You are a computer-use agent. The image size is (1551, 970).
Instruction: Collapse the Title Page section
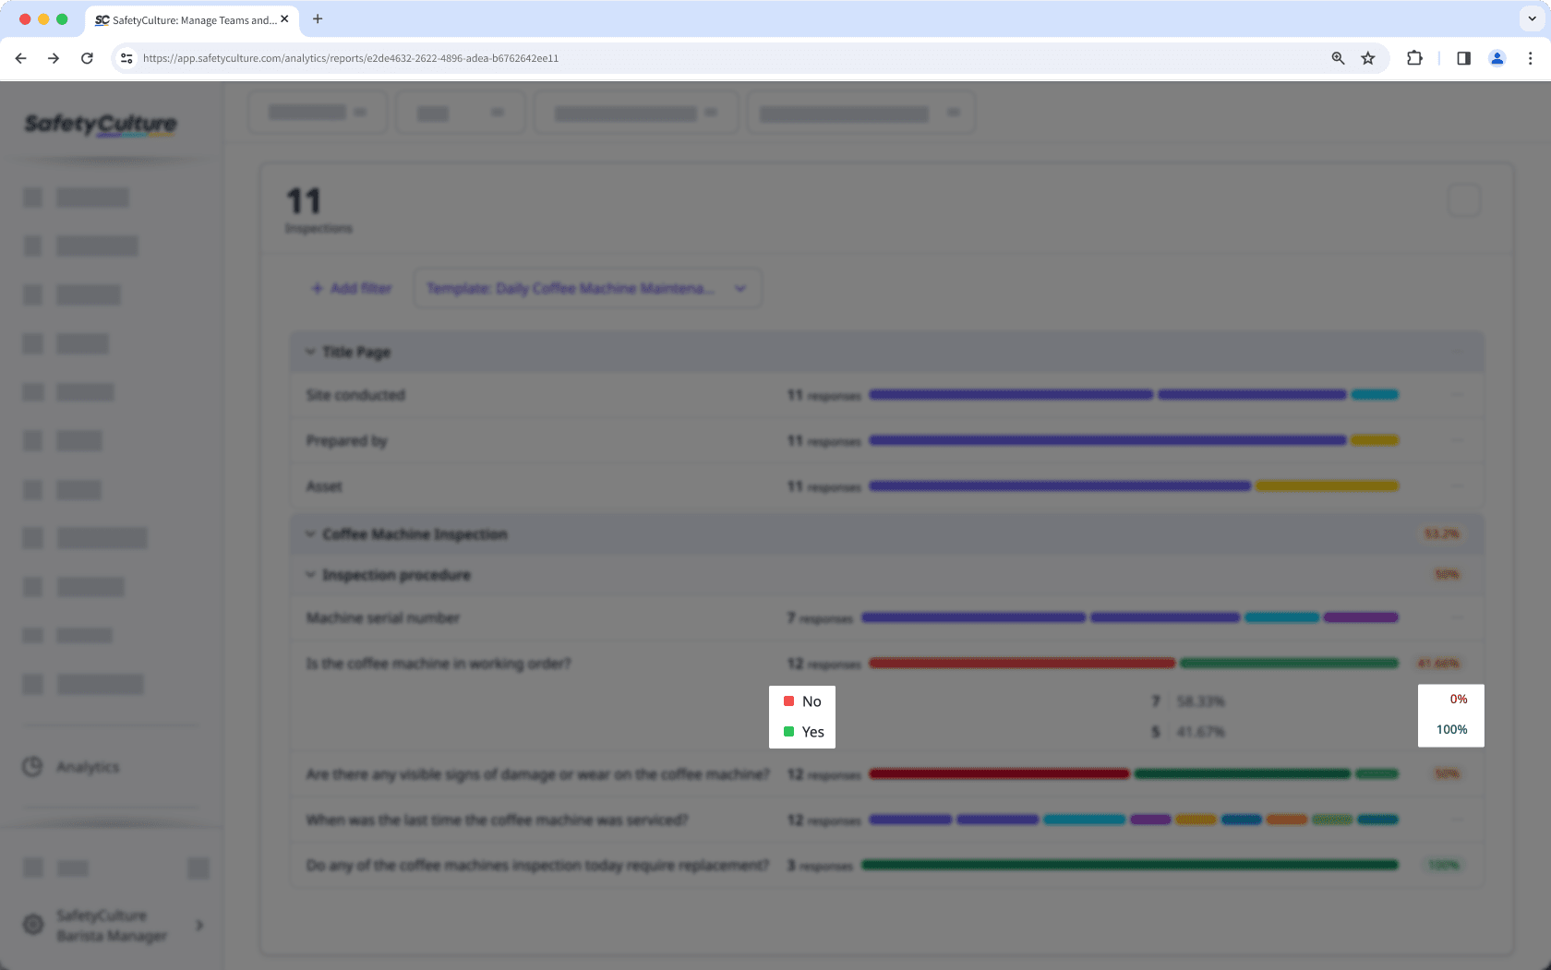(309, 352)
